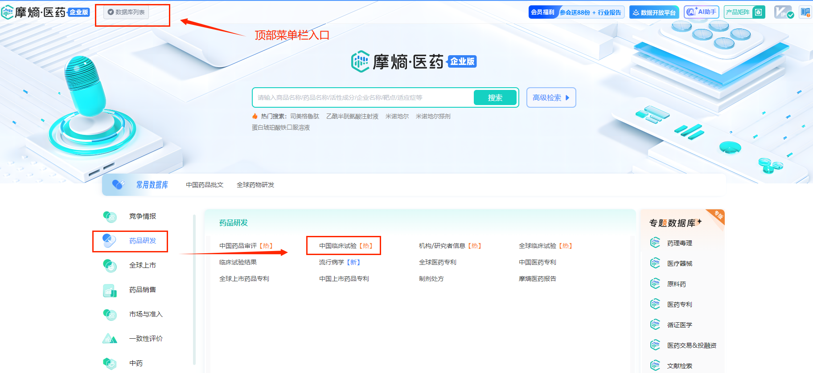Click the 市场与准入 category icon
The image size is (813, 373).
tap(110, 314)
